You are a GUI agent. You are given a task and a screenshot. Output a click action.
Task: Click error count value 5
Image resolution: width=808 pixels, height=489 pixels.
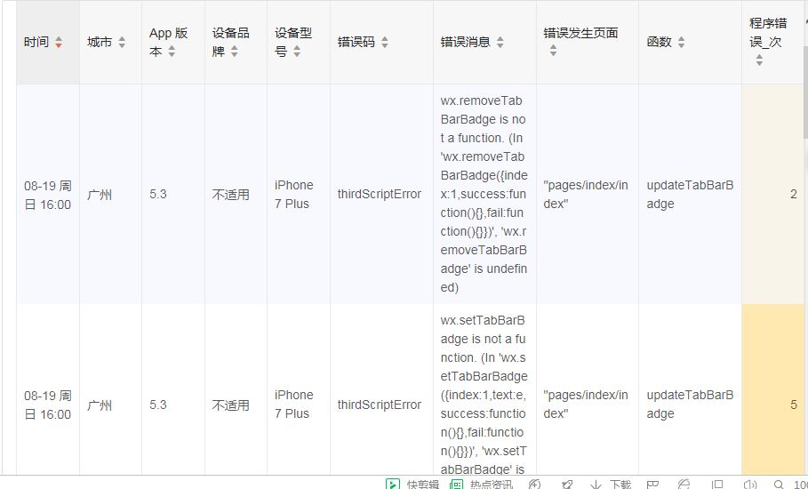(794, 405)
